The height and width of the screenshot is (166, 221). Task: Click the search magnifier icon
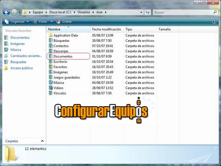pos(215,12)
